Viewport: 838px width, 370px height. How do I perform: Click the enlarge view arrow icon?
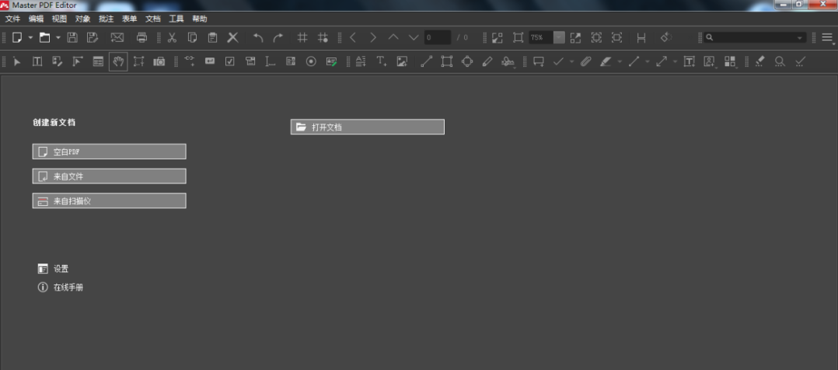click(575, 37)
